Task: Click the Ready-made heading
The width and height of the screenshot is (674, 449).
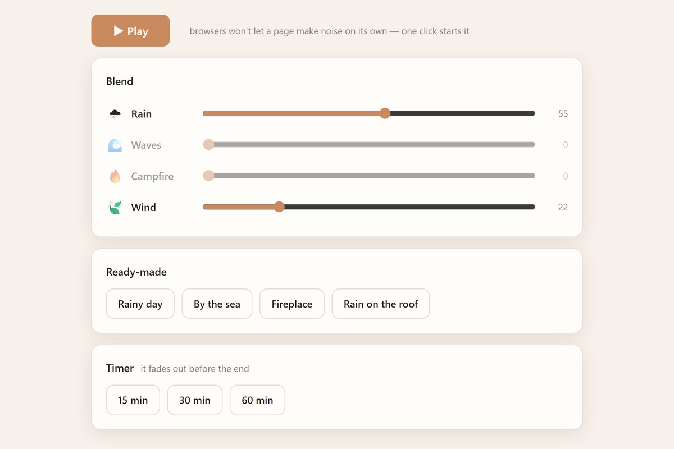Action: pos(136,272)
